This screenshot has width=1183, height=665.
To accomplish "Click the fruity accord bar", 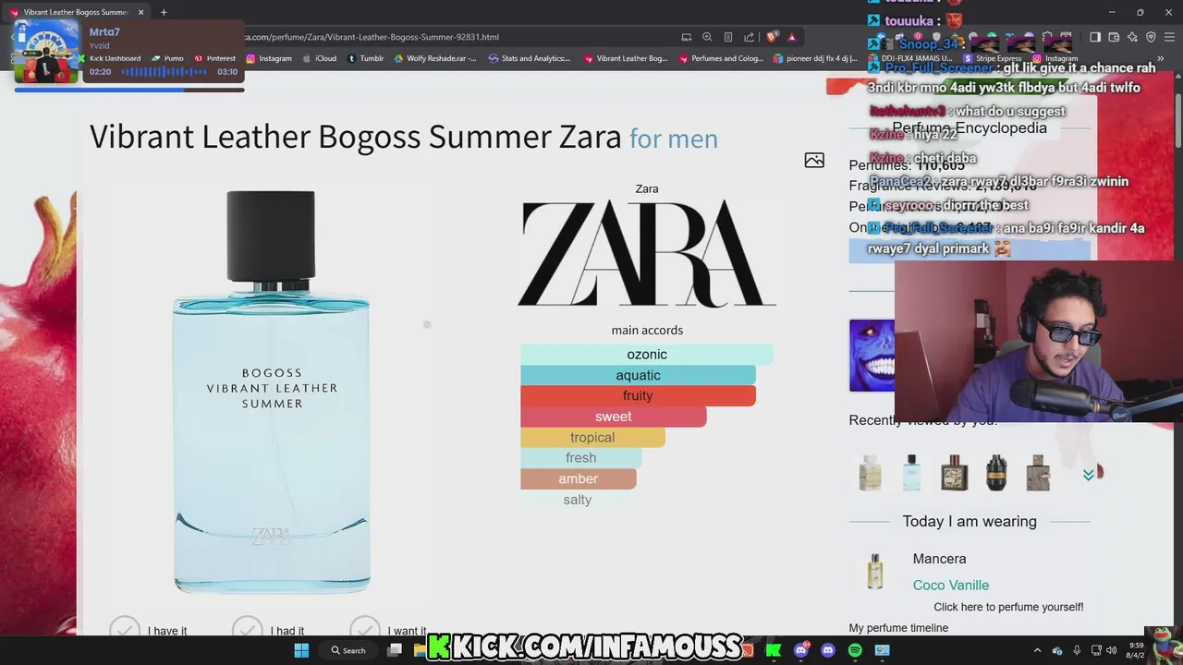I will pyautogui.click(x=638, y=395).
